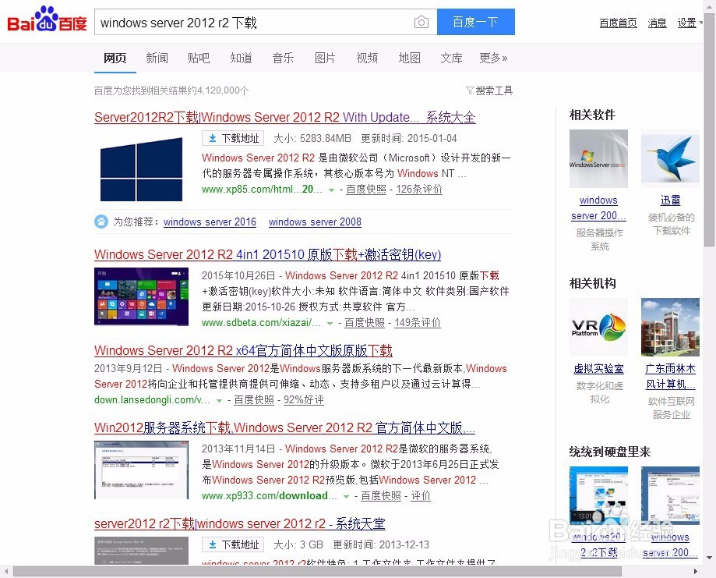The height and width of the screenshot is (578, 716).
Task: Click the Baidu logo
Action: (47, 20)
